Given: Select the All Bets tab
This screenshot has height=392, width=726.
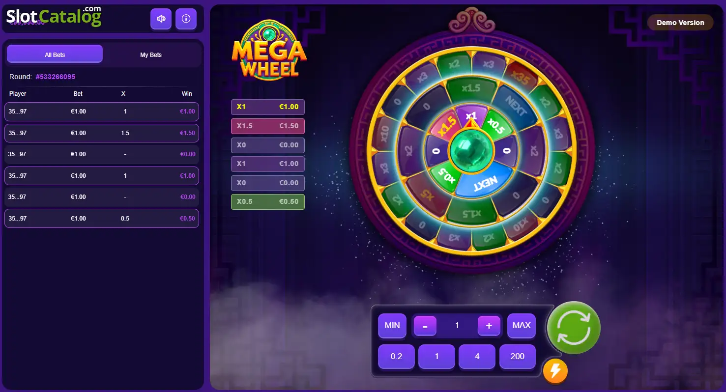Looking at the screenshot, I should click(55, 54).
